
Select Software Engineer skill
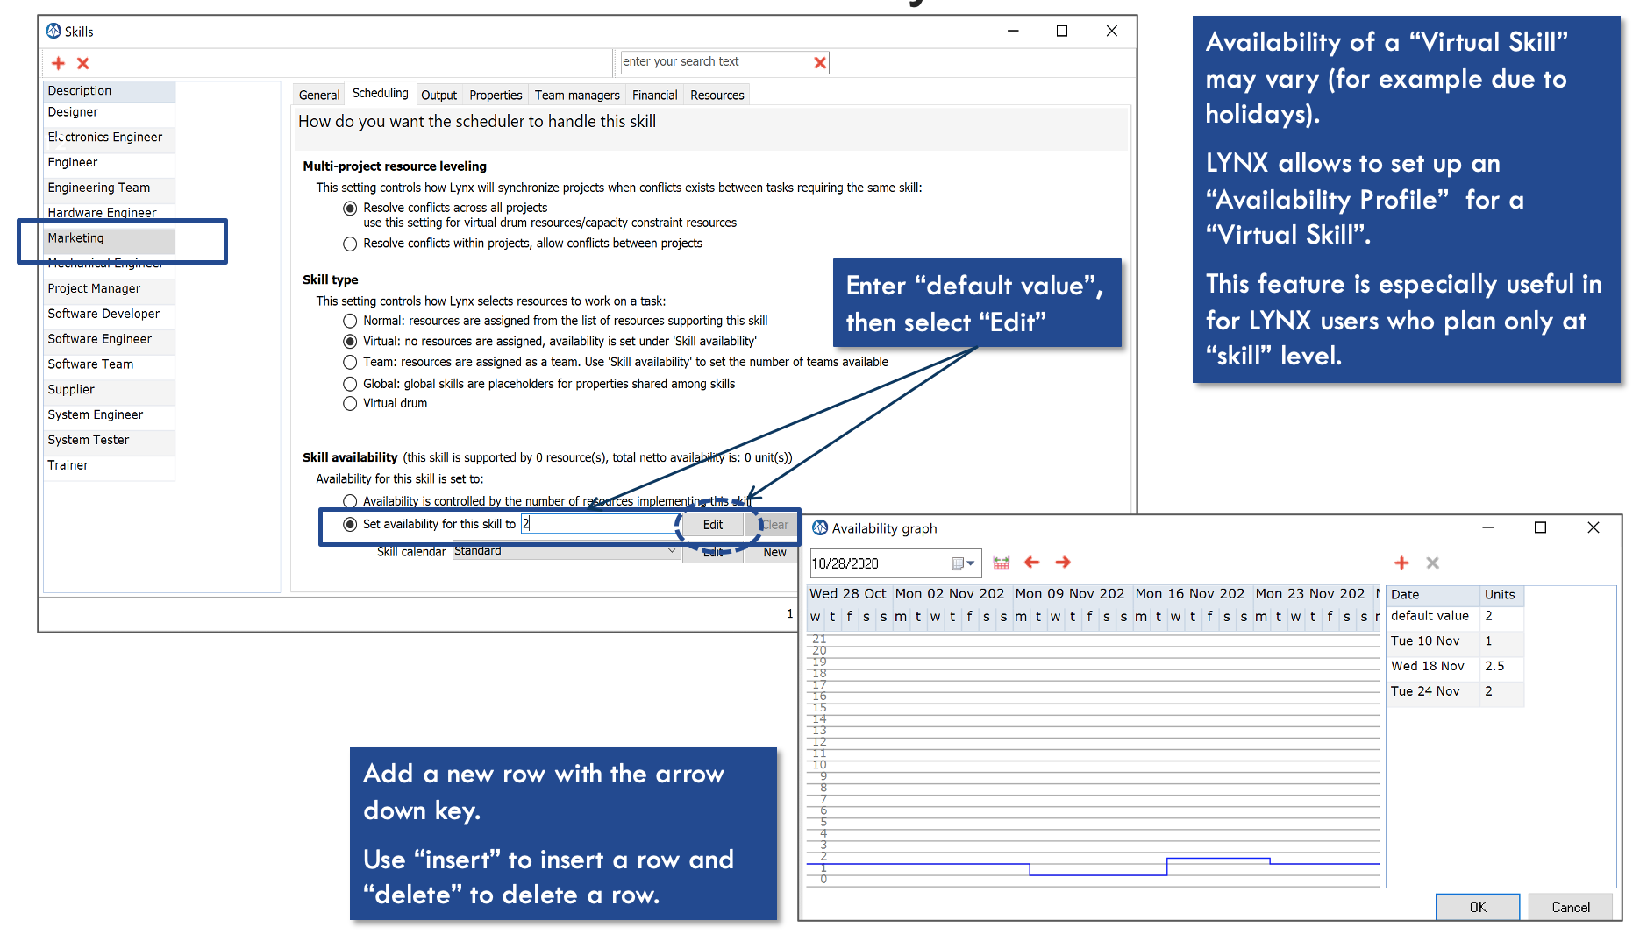109,340
